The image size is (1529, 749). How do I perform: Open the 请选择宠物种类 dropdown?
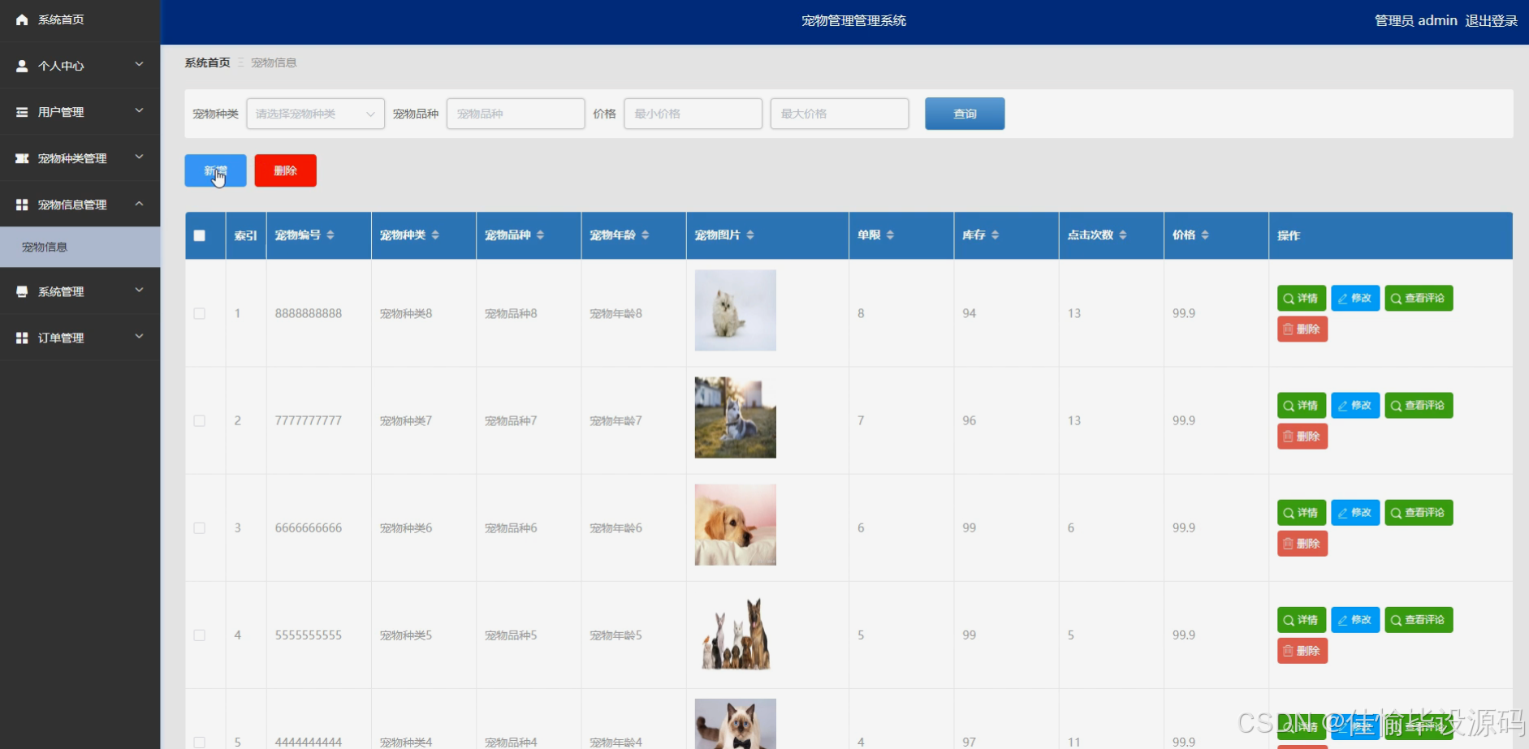[315, 114]
